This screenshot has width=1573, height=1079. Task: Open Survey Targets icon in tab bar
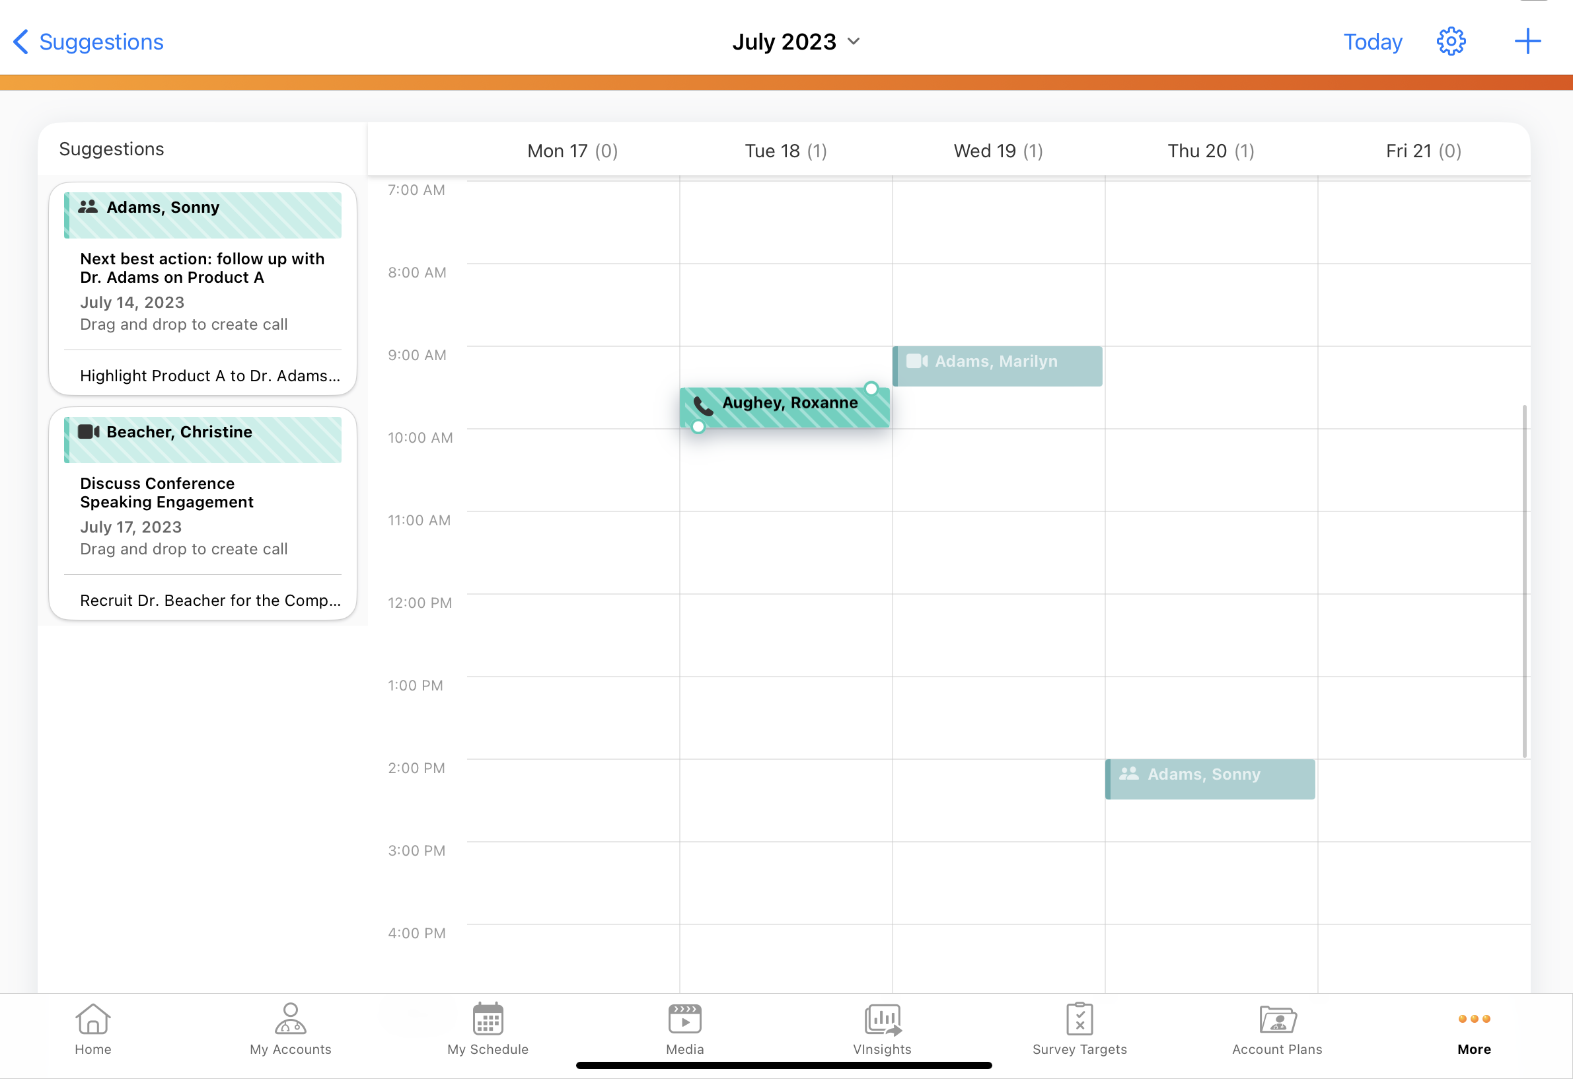(x=1079, y=1019)
